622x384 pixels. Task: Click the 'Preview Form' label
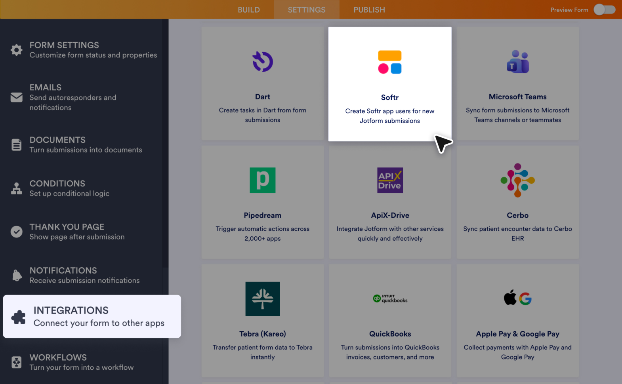coord(569,10)
